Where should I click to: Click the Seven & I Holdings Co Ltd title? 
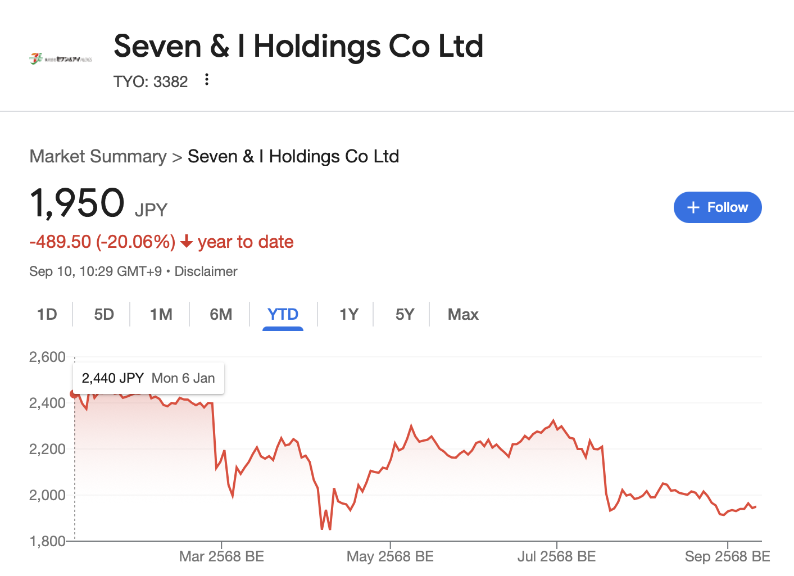point(298,46)
